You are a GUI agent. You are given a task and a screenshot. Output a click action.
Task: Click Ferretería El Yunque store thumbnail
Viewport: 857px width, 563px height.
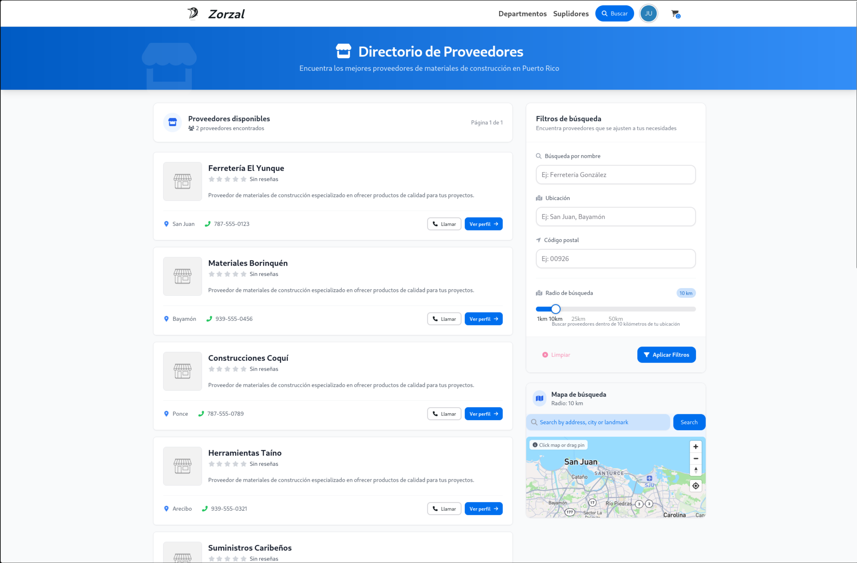coord(182,181)
